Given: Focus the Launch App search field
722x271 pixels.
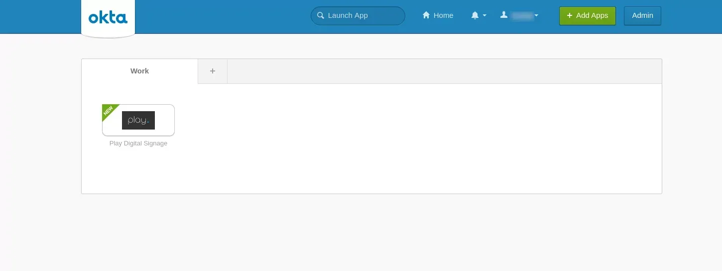Looking at the screenshot, I should click(358, 15).
